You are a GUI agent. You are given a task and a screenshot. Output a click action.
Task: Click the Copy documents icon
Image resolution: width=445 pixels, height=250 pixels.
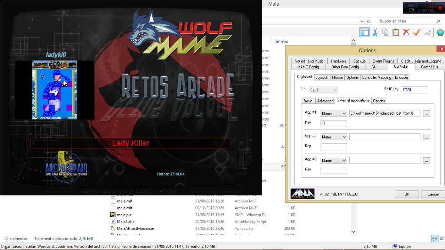(385, 33)
